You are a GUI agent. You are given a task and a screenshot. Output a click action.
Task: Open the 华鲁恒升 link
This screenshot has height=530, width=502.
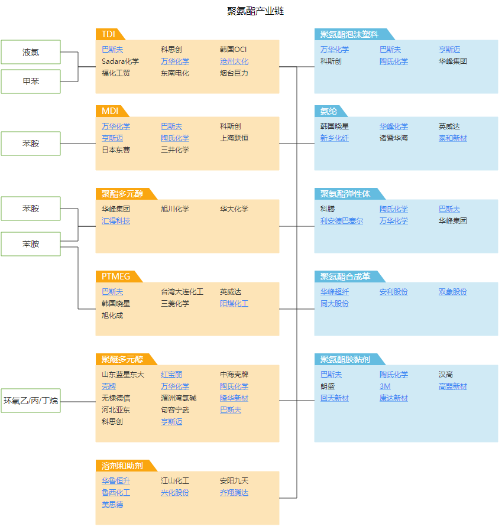click(116, 480)
